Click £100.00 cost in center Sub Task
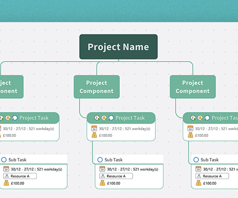The image size is (238, 198). [x=114, y=183]
